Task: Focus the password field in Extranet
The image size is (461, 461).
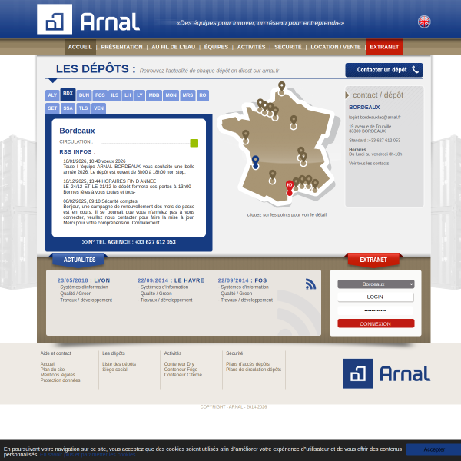Action: tap(376, 310)
